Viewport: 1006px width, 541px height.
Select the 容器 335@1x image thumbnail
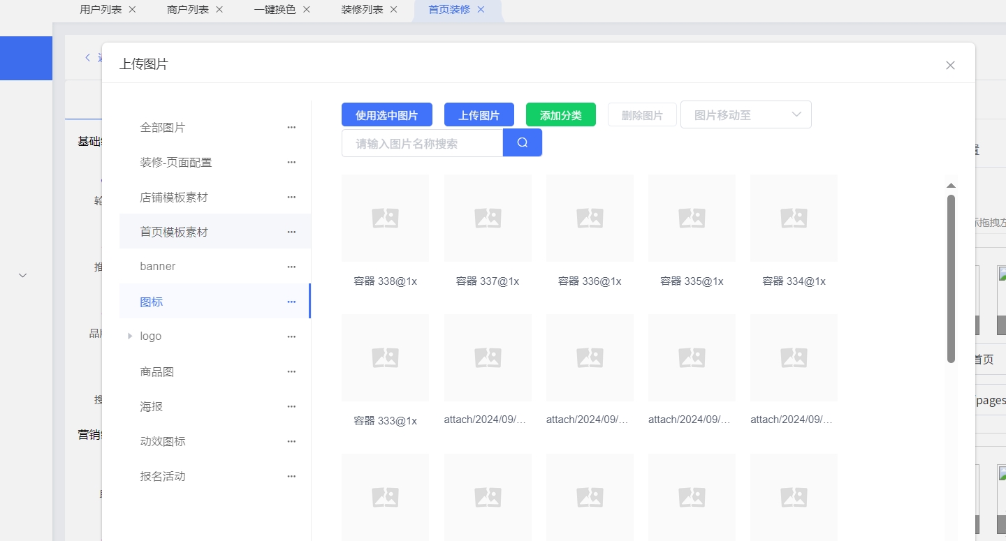692,218
